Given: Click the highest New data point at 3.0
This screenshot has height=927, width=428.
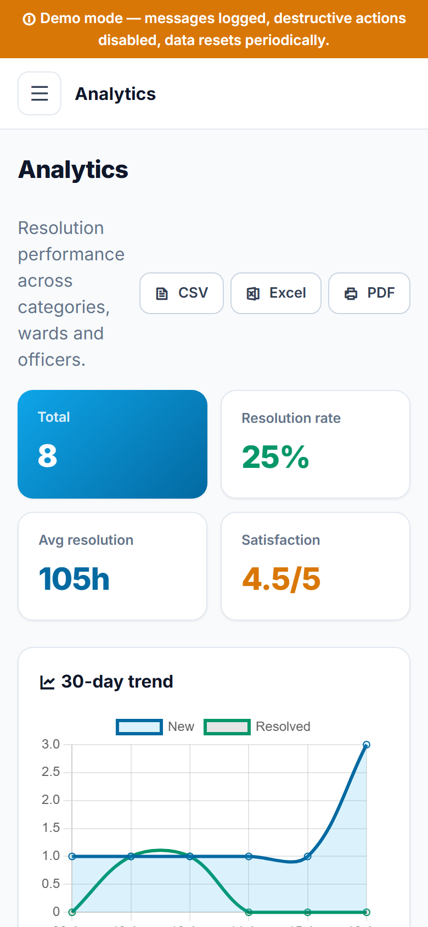Looking at the screenshot, I should point(367,745).
